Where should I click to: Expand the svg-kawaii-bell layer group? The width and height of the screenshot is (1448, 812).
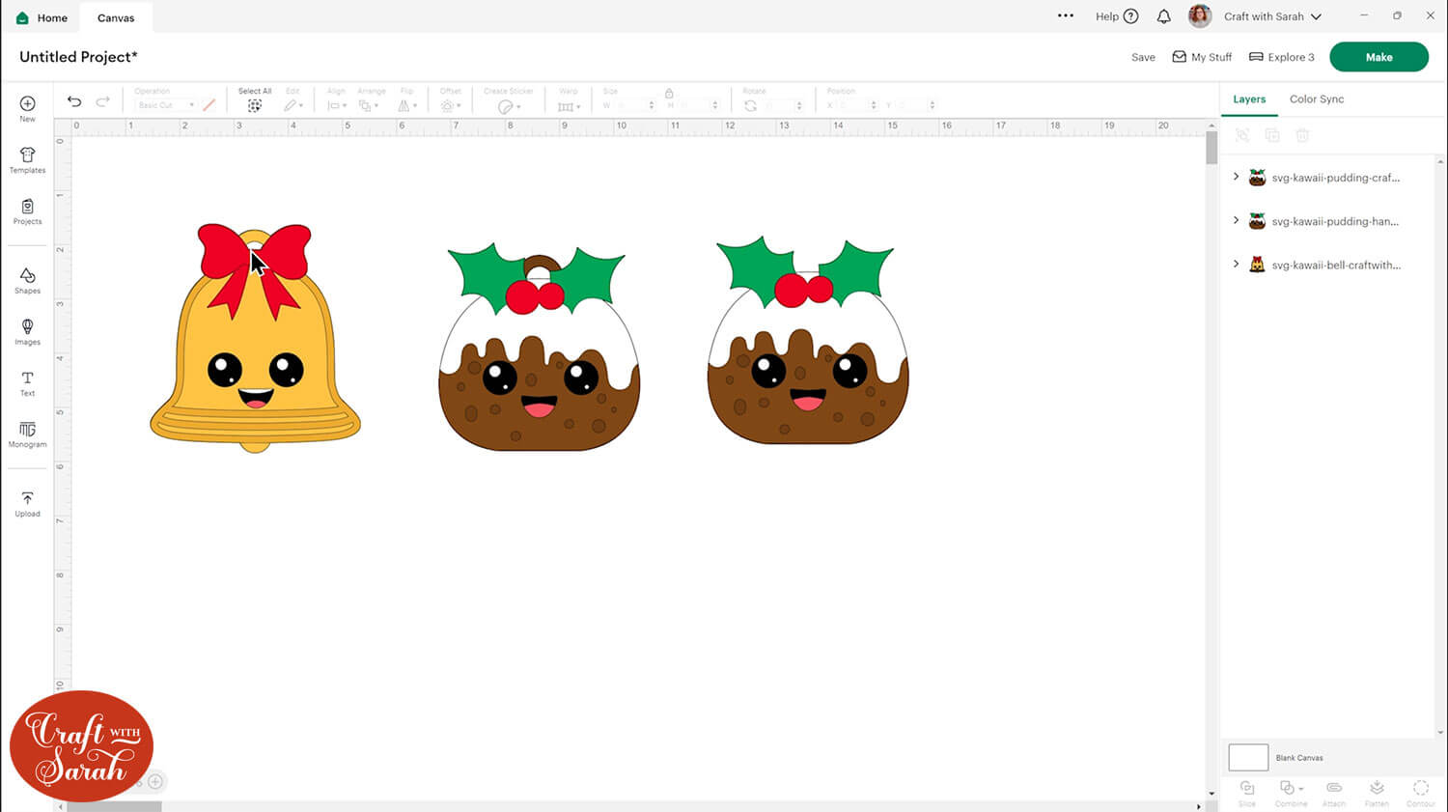(x=1236, y=264)
